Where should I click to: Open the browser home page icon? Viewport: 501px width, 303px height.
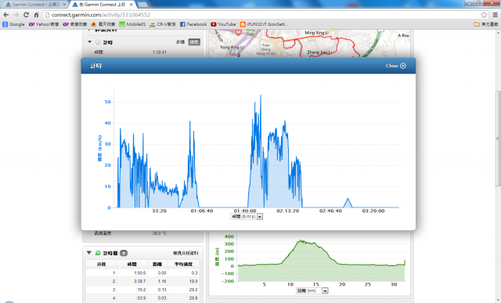click(x=37, y=15)
